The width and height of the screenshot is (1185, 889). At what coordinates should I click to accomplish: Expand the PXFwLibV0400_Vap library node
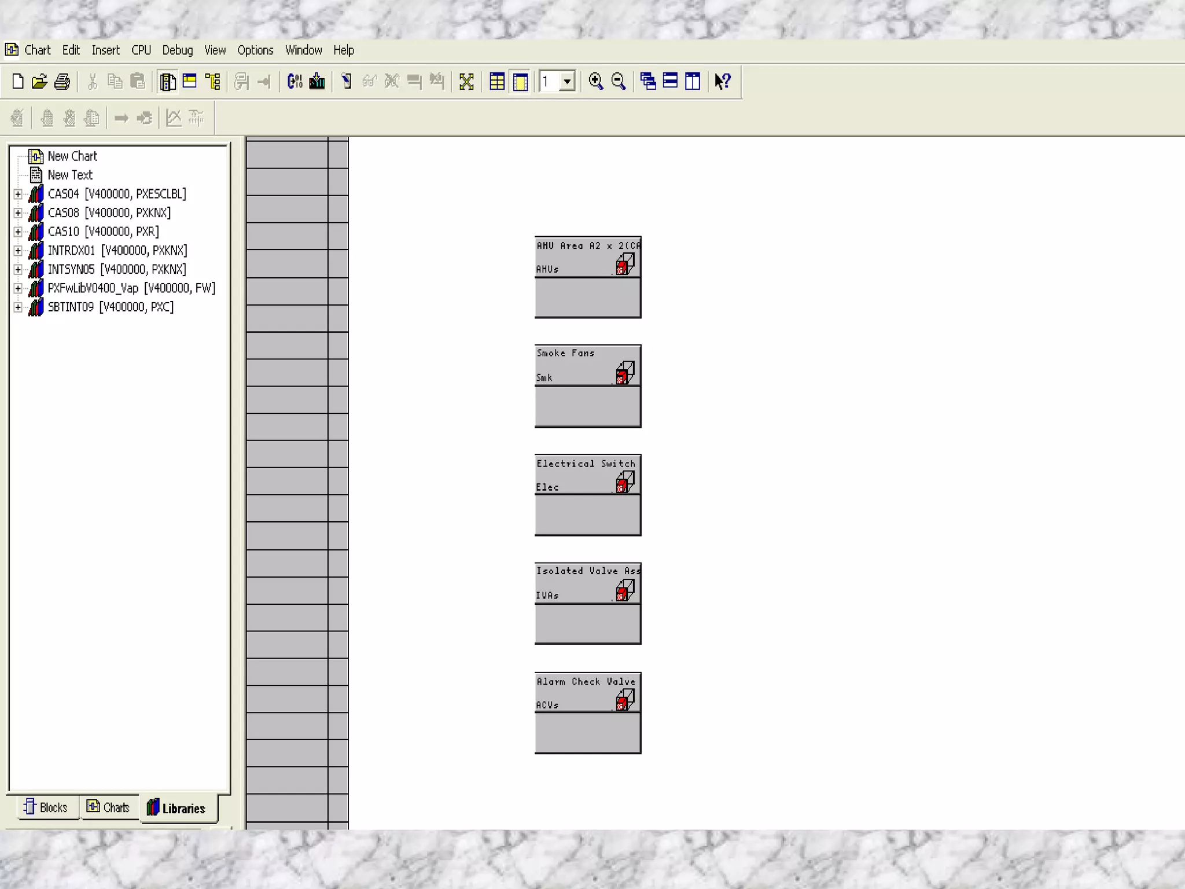(18, 289)
